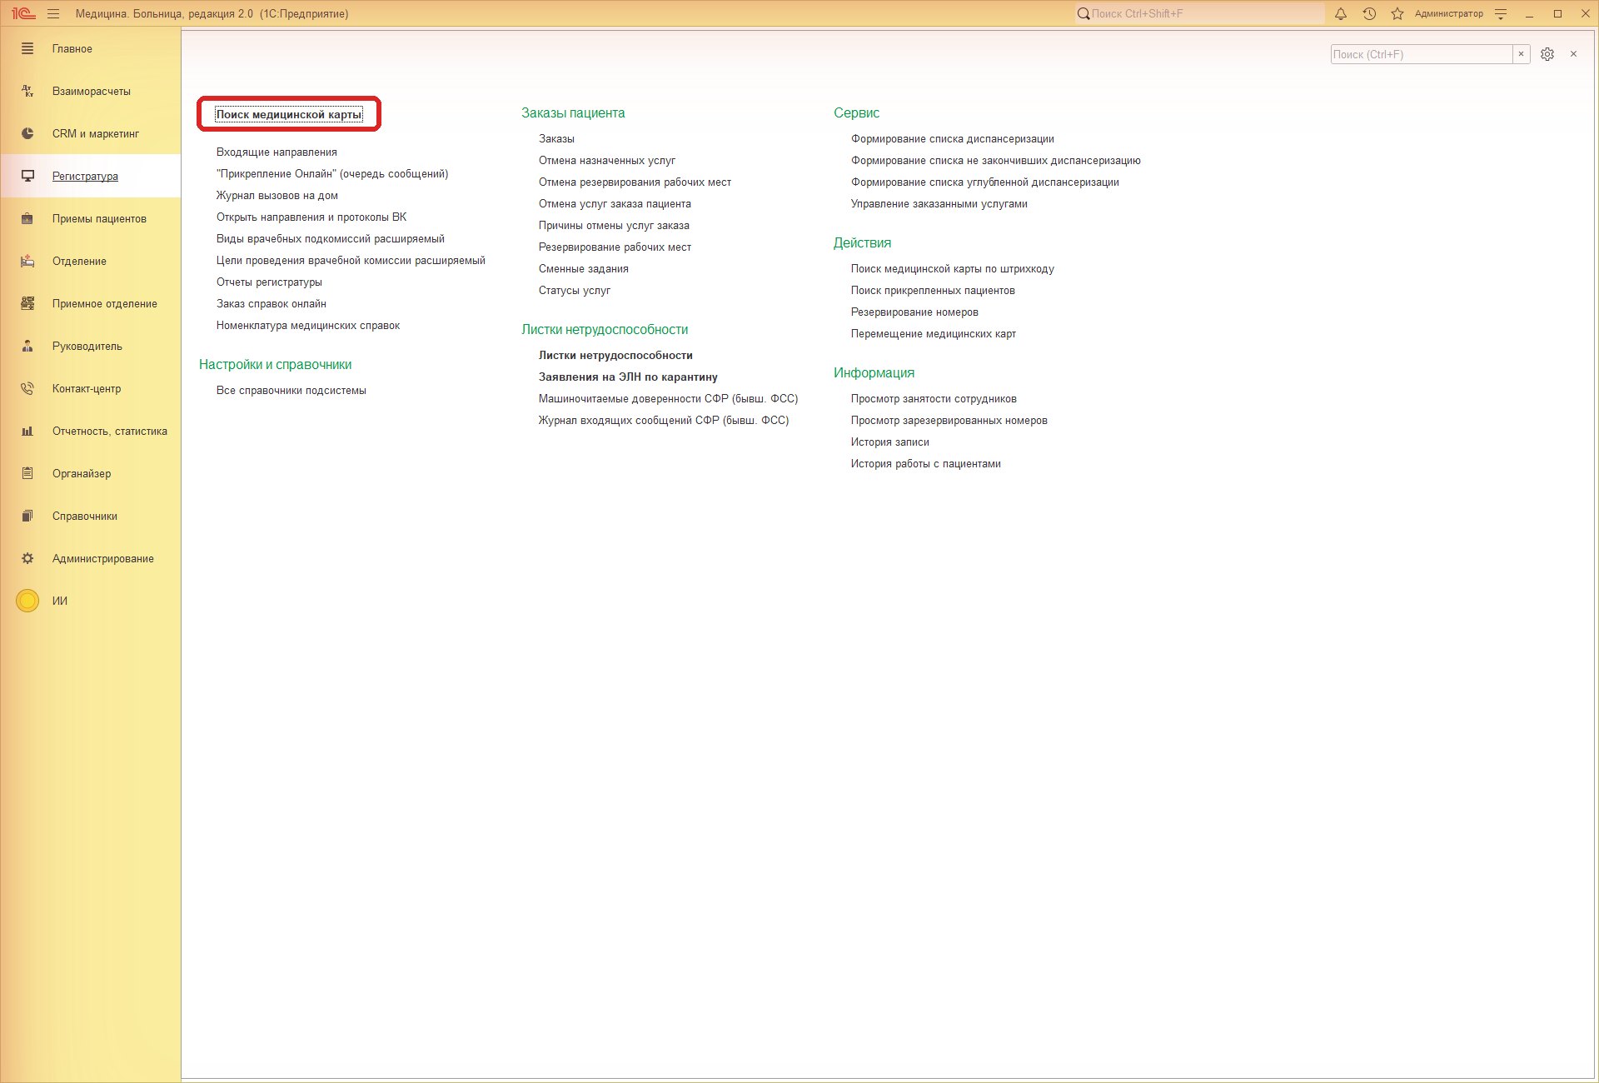Focus the section Поиск (Ctrl+F) field
Image resolution: width=1599 pixels, height=1083 pixels.
pos(1422,54)
